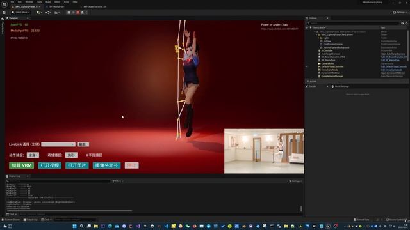Open the add content toolbar icon
410x230 pixels.
(39, 13)
